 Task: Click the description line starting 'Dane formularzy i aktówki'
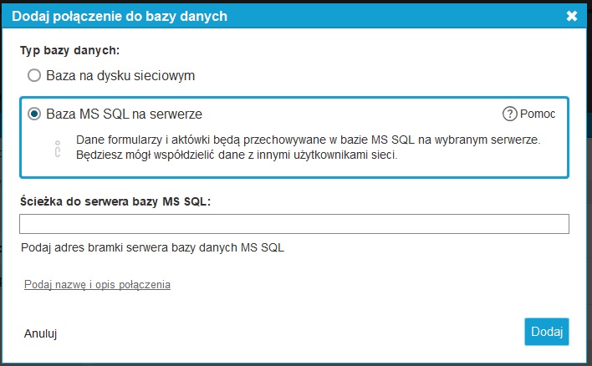click(308, 140)
